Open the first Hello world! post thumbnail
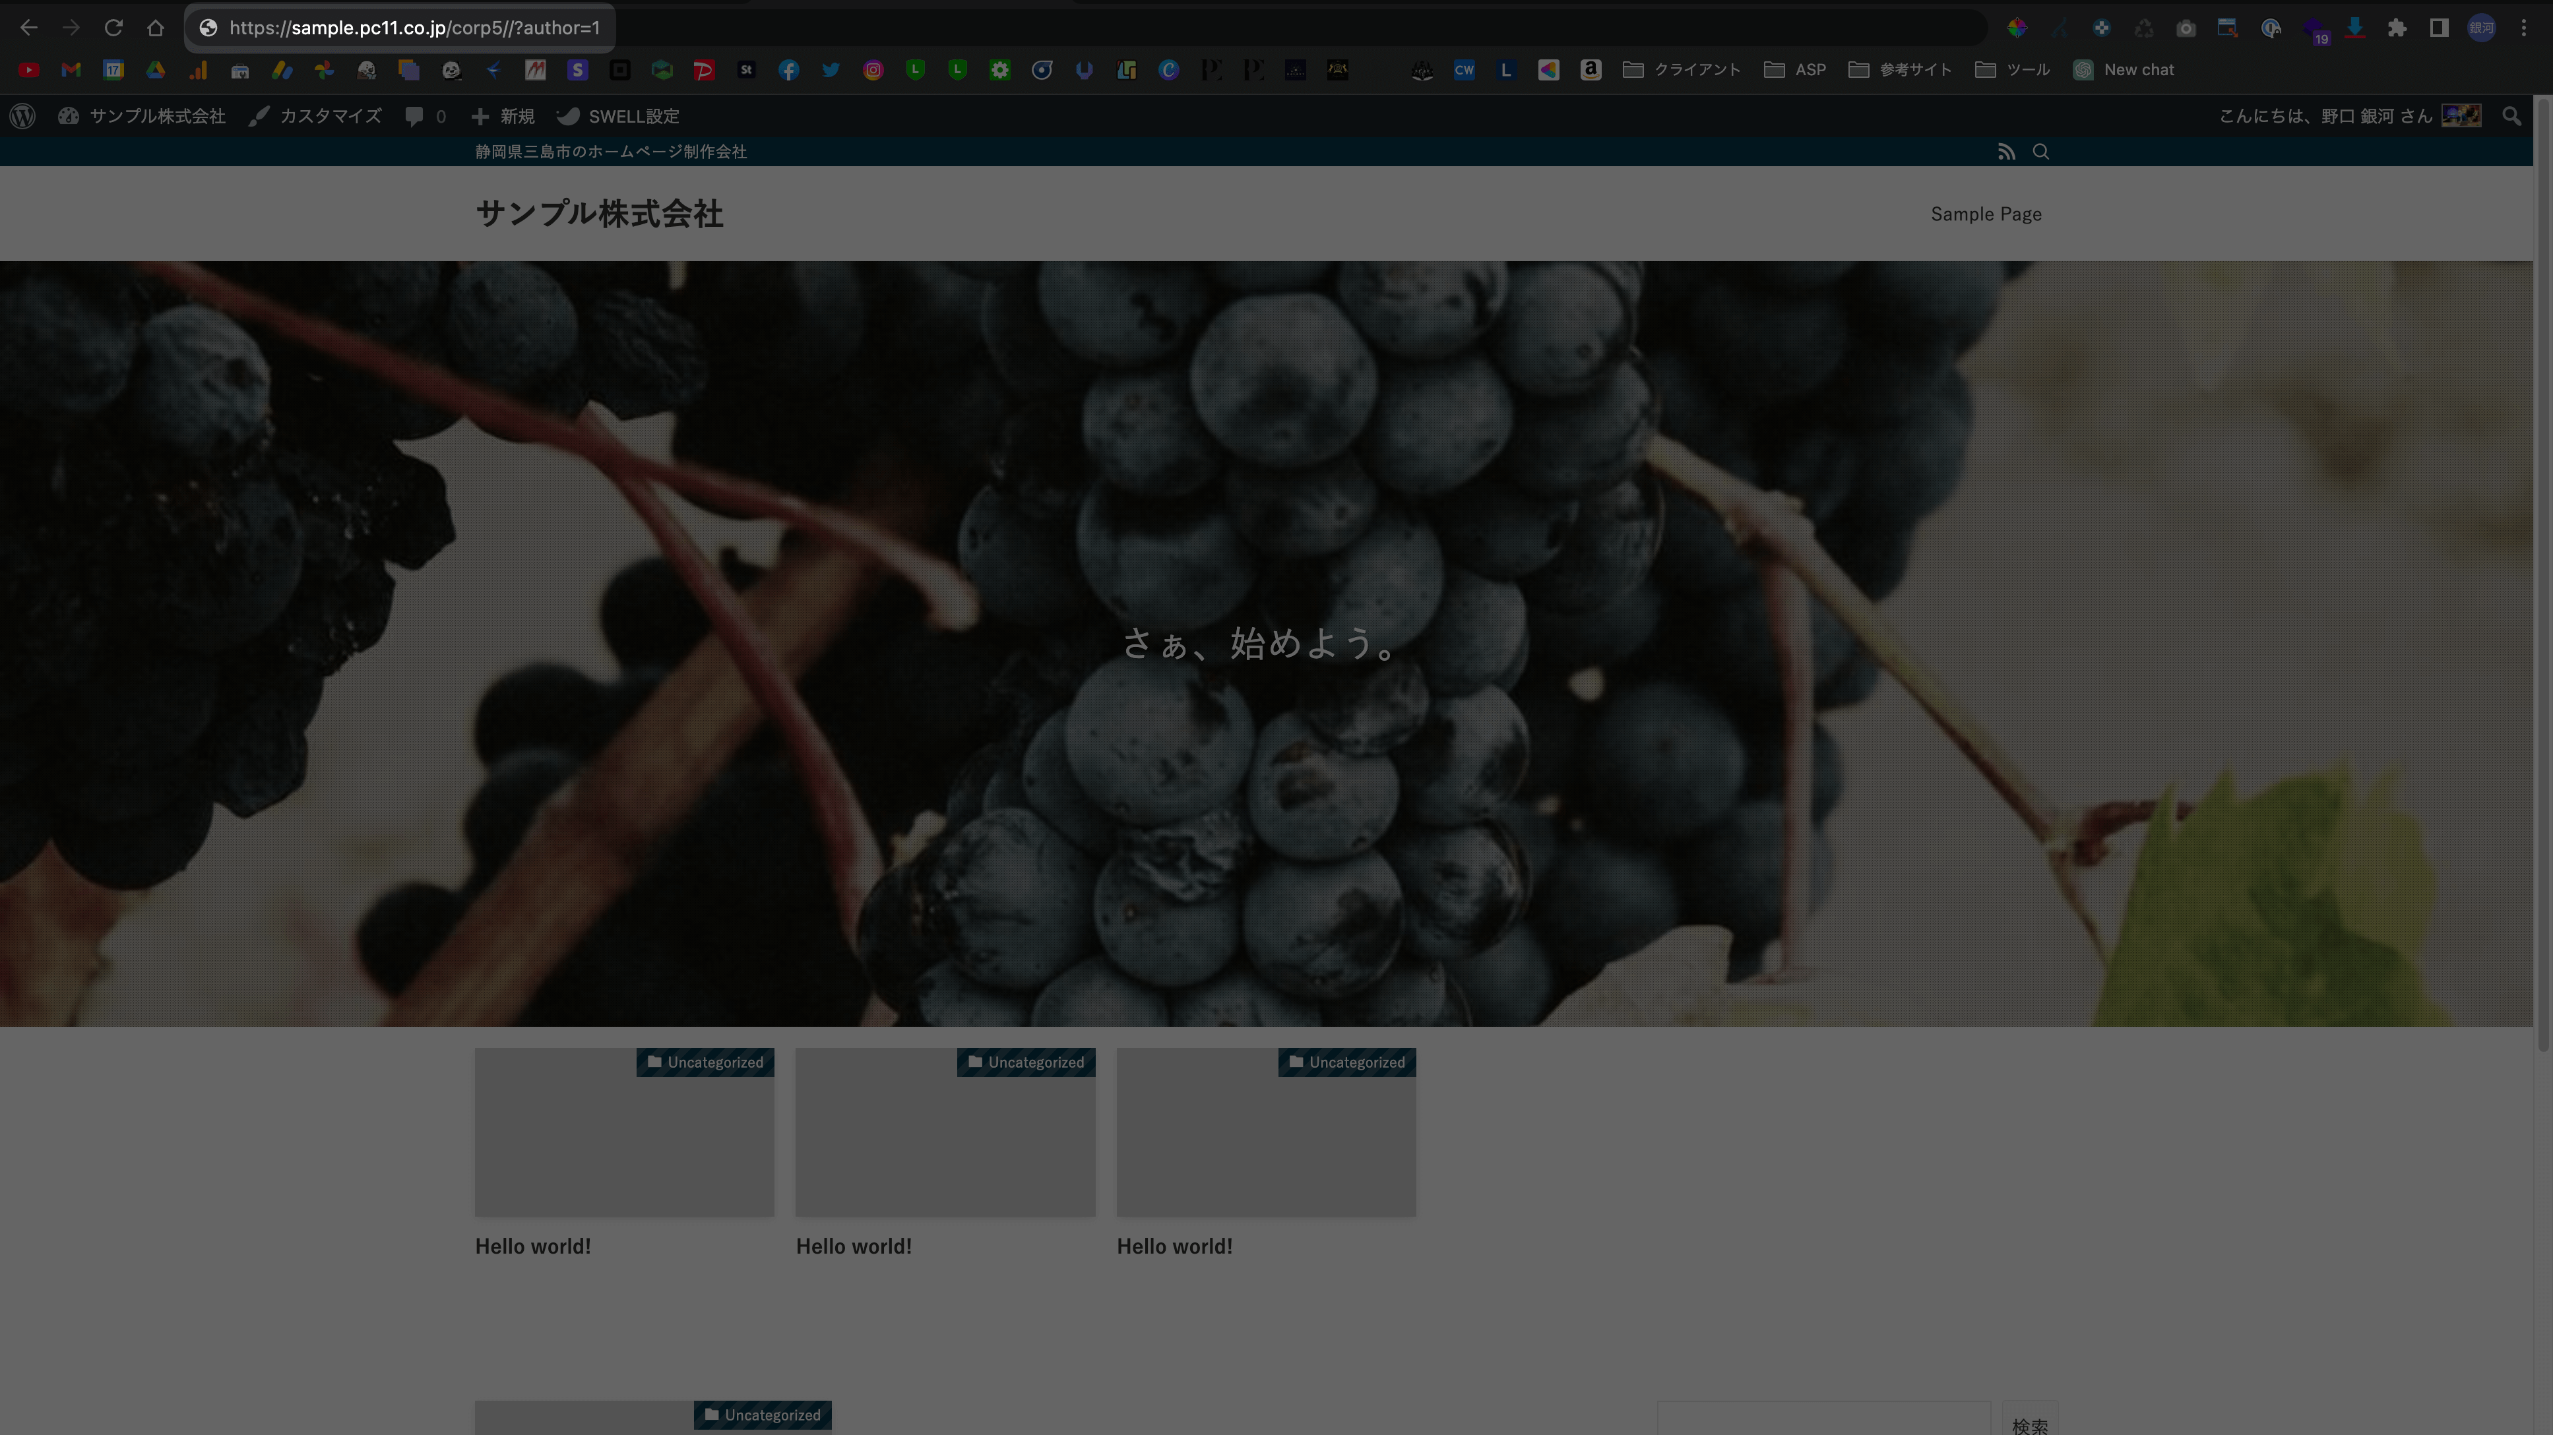This screenshot has width=2553, height=1435. click(623, 1132)
